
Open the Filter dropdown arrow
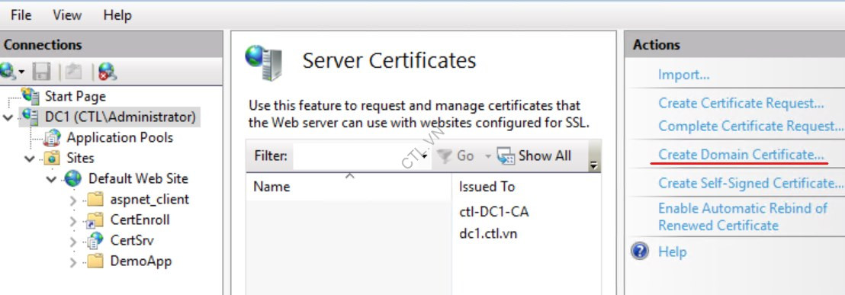(426, 156)
